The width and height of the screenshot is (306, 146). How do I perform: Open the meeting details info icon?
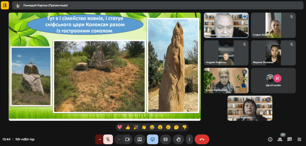pos(270,139)
